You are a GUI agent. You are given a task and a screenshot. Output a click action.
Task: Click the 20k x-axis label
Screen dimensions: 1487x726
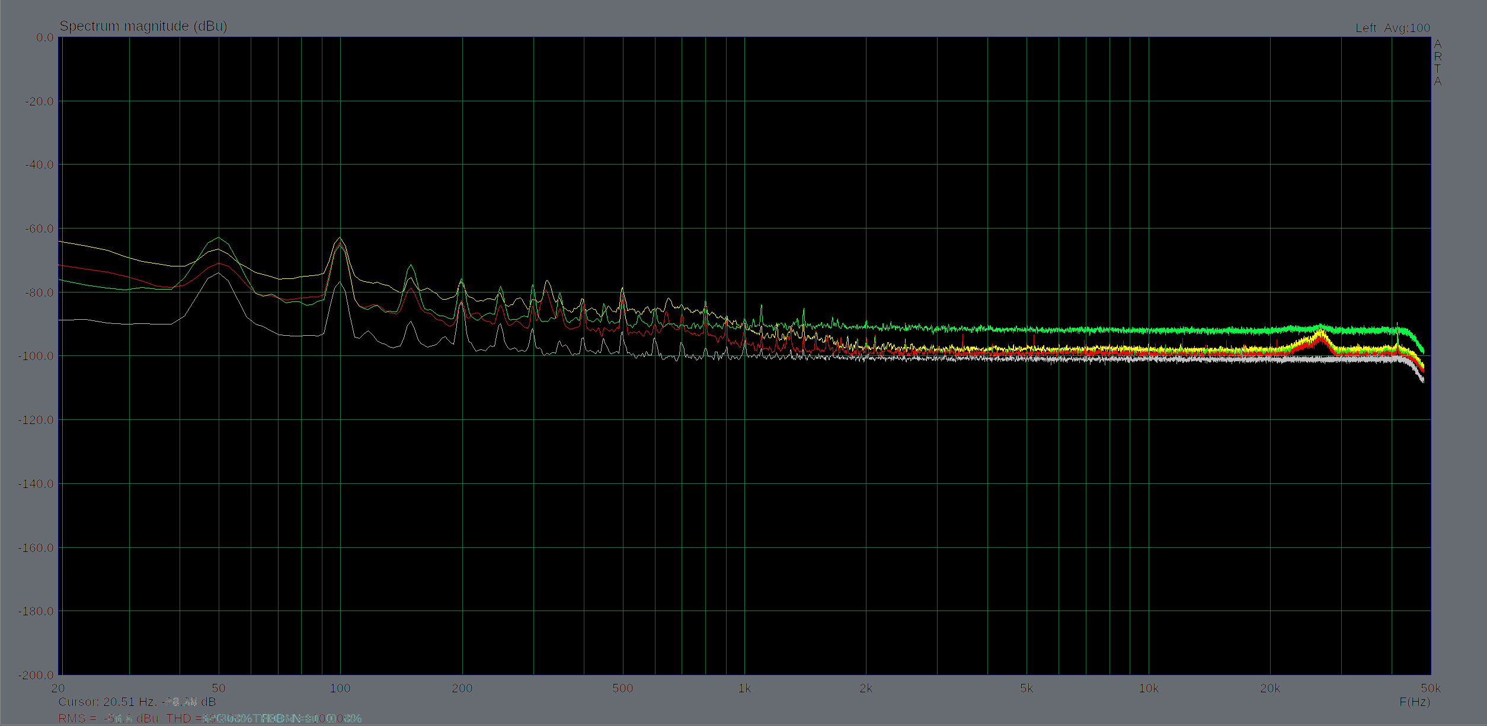coord(1270,688)
